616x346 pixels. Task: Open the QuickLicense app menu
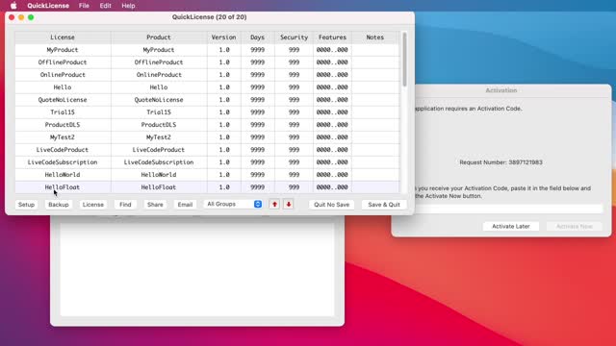(48, 6)
